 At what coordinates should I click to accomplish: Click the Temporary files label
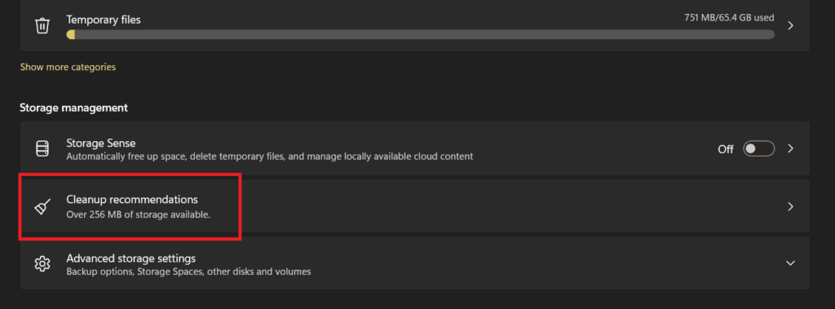(104, 20)
